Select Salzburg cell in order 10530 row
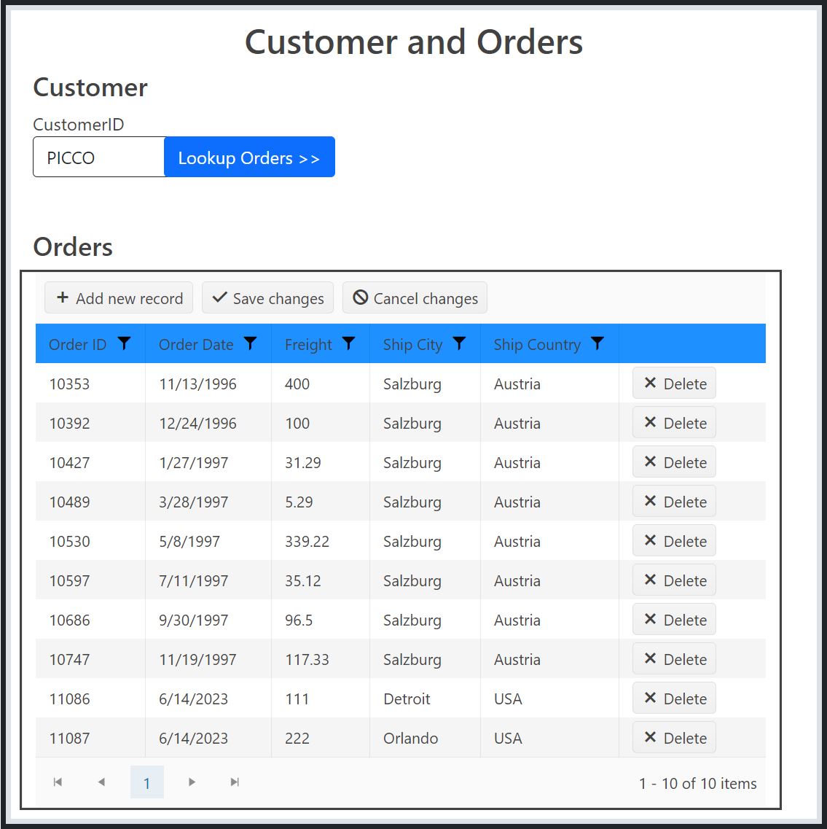 coord(425,541)
